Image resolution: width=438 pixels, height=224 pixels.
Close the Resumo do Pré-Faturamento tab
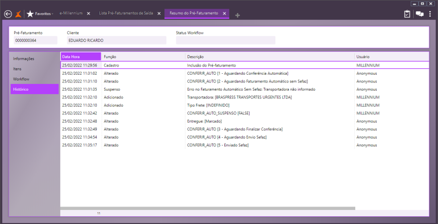point(224,14)
